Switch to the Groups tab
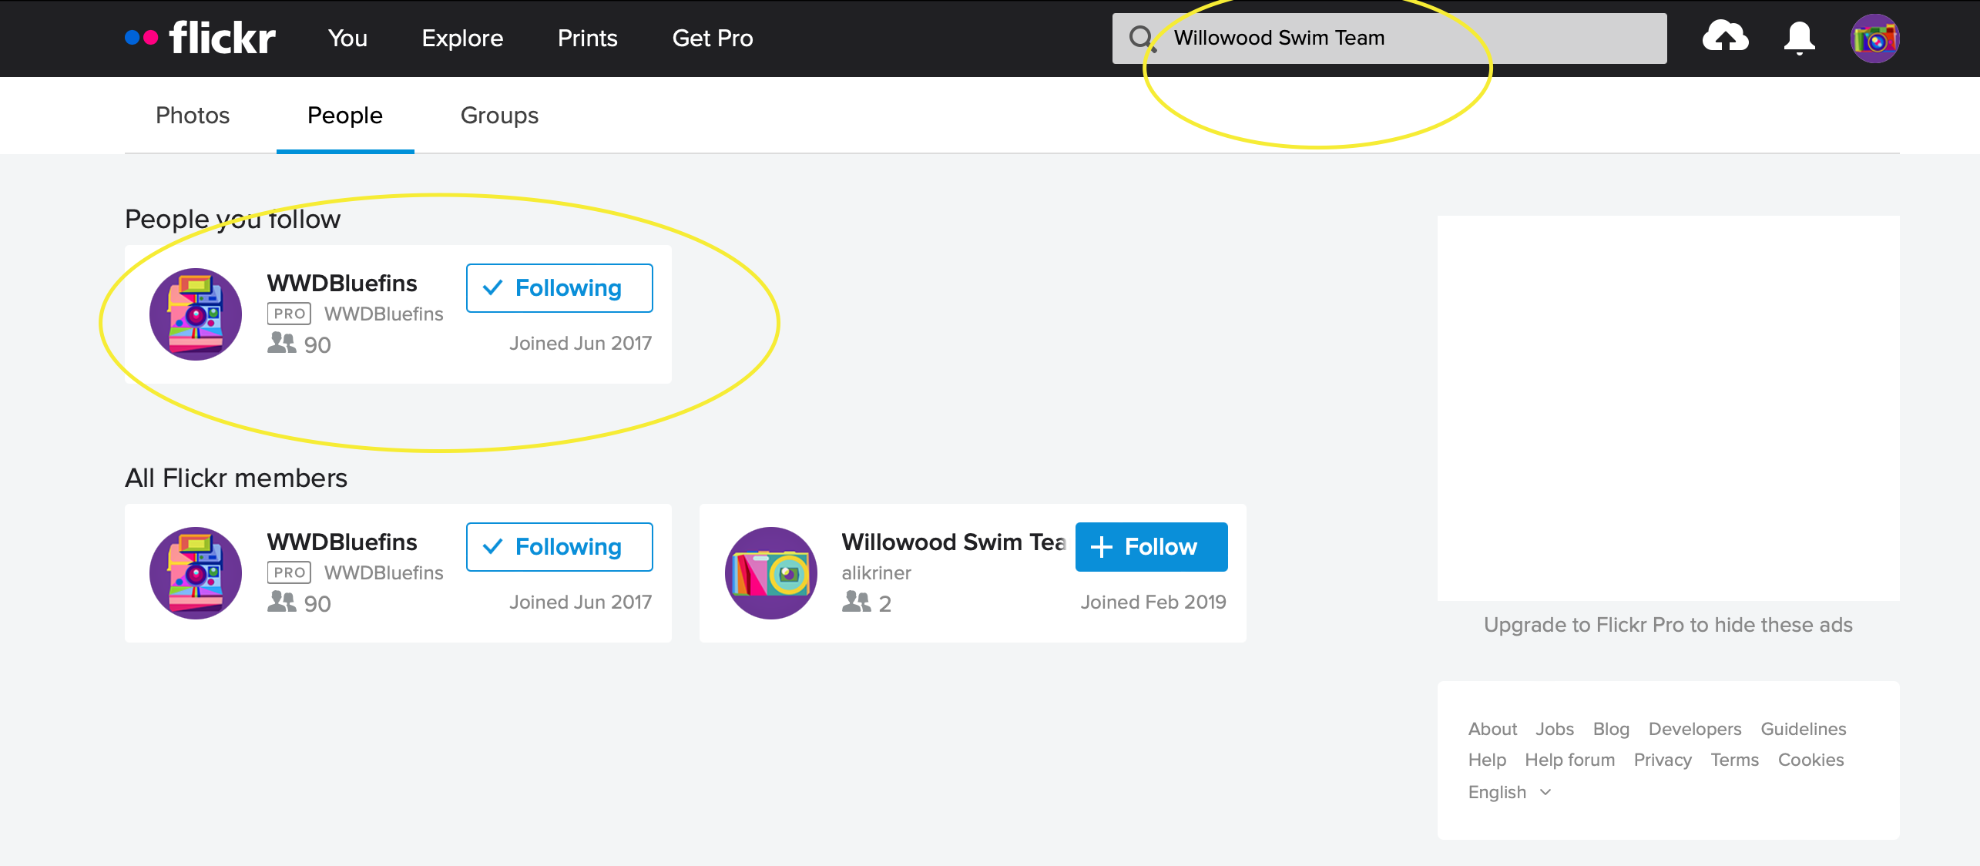Viewport: 1980px width, 866px height. [499, 116]
